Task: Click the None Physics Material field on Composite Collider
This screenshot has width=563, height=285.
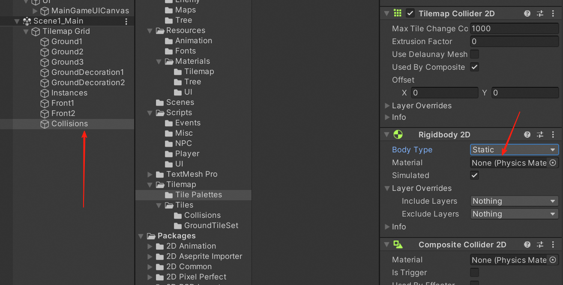Action: (x=506, y=260)
